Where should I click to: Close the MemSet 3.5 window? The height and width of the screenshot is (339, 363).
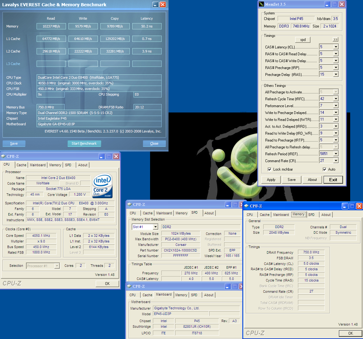click(x=342, y=4)
